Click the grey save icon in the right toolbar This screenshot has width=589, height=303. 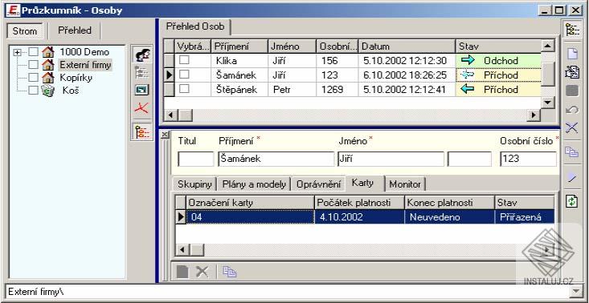point(571,91)
